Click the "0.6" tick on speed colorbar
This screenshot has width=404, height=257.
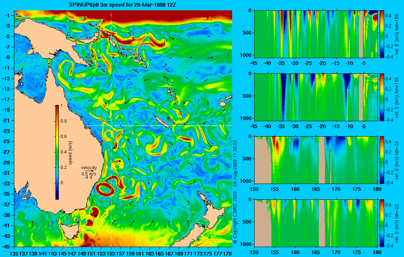(x=64, y=137)
